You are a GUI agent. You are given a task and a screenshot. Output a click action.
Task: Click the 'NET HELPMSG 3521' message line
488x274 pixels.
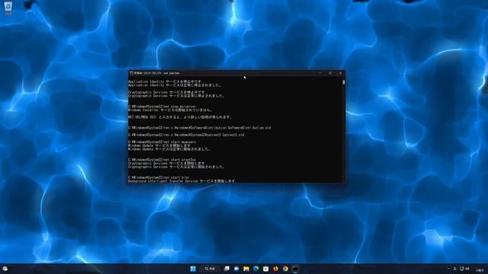[x=180, y=117]
